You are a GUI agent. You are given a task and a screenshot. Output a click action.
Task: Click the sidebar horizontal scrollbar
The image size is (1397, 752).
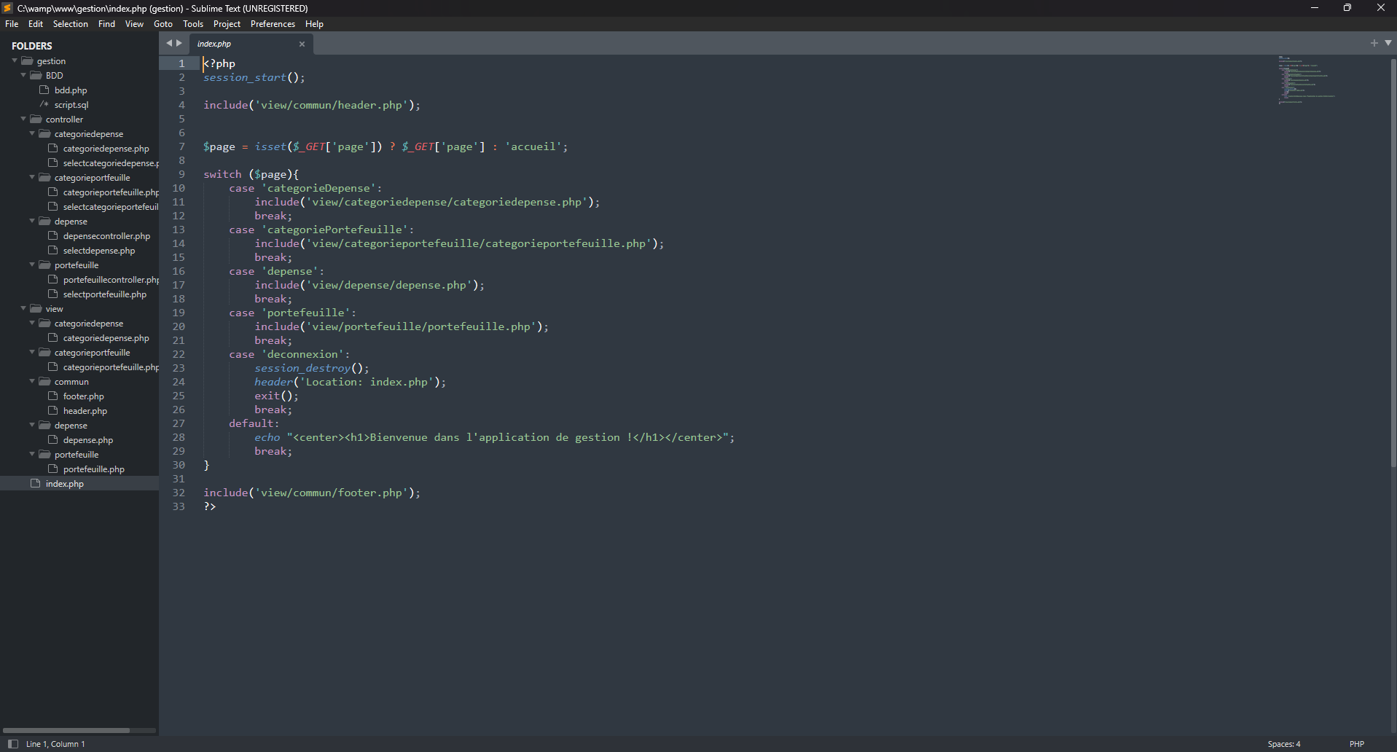point(66,730)
